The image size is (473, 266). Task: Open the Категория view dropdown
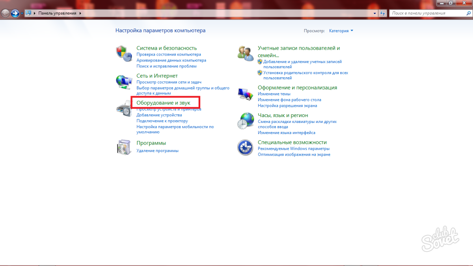pos(341,31)
